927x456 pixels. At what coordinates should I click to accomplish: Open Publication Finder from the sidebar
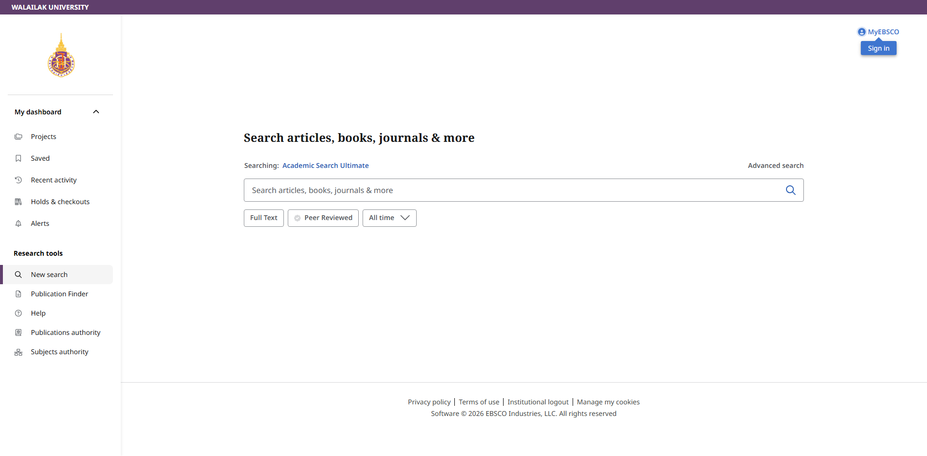click(59, 294)
